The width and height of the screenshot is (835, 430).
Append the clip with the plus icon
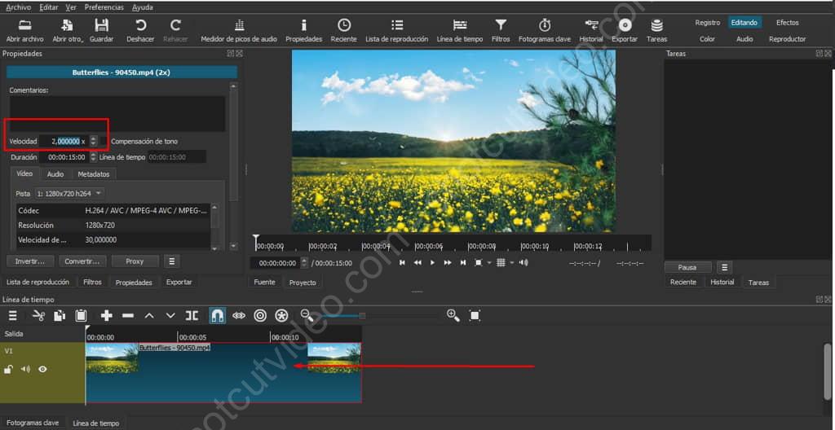(x=107, y=316)
